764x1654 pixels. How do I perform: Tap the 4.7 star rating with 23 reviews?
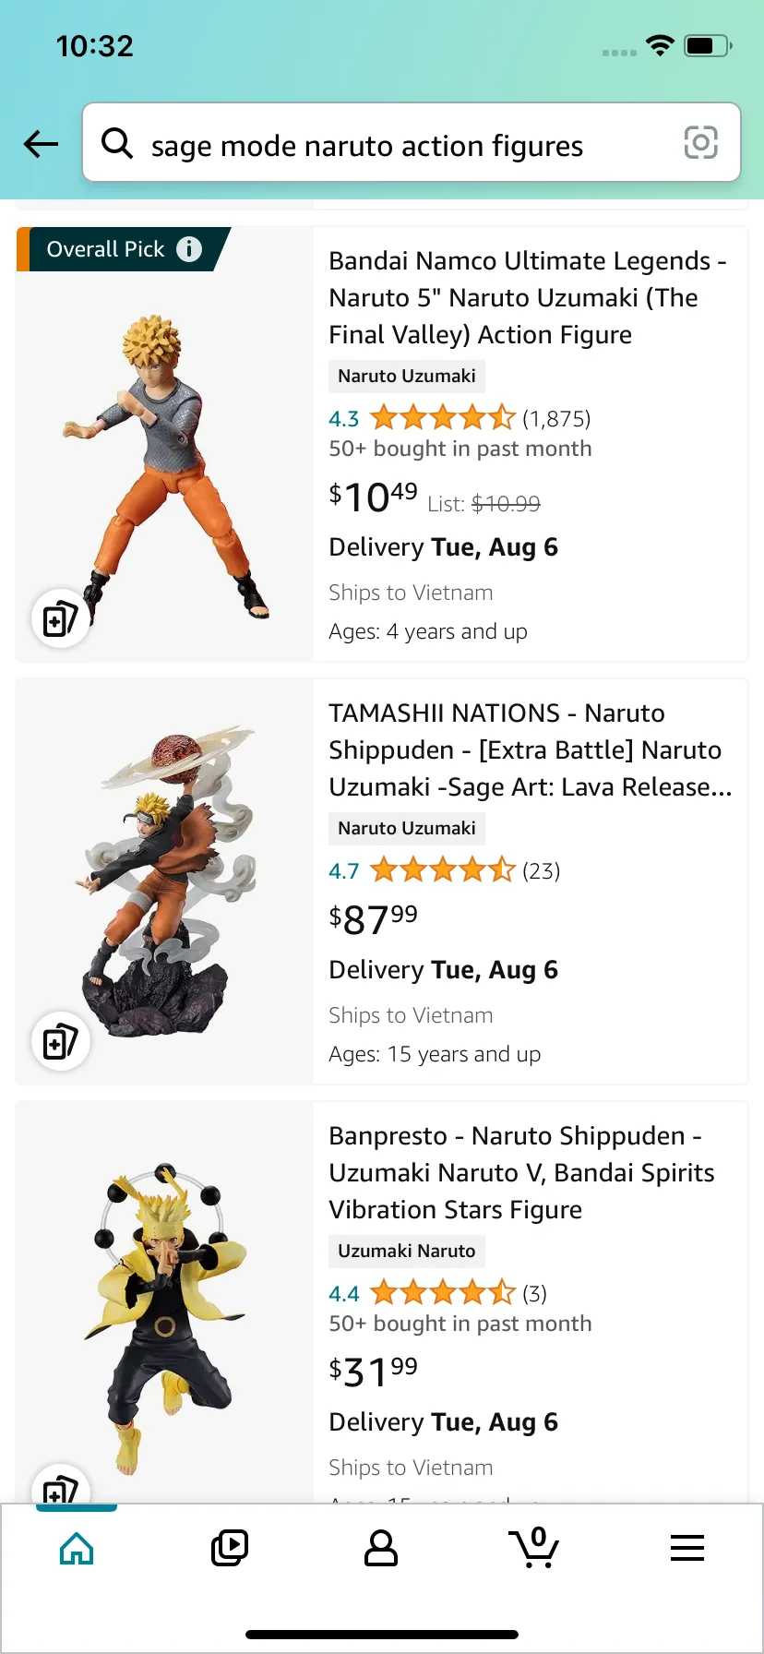click(442, 870)
